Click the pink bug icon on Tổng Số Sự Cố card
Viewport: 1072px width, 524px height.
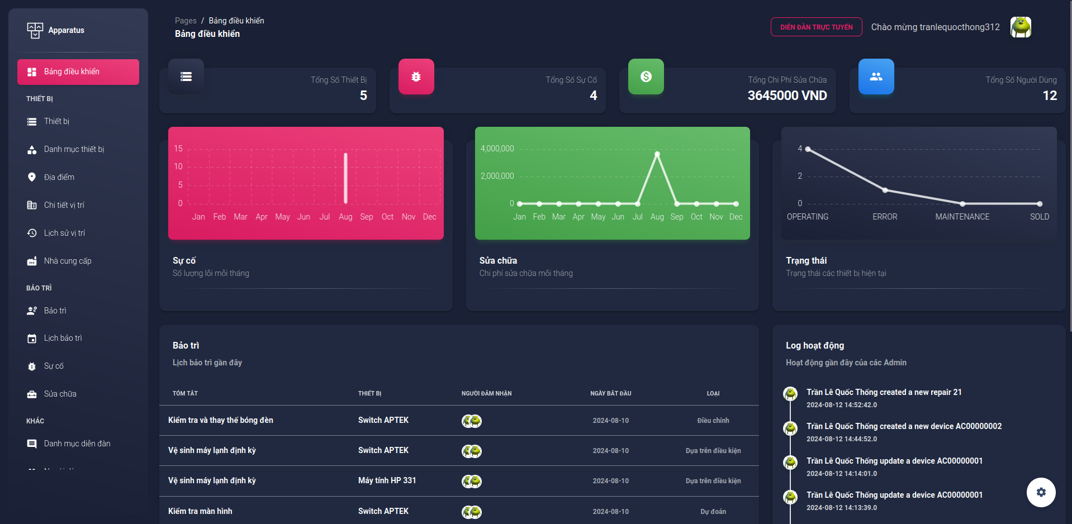click(x=416, y=77)
